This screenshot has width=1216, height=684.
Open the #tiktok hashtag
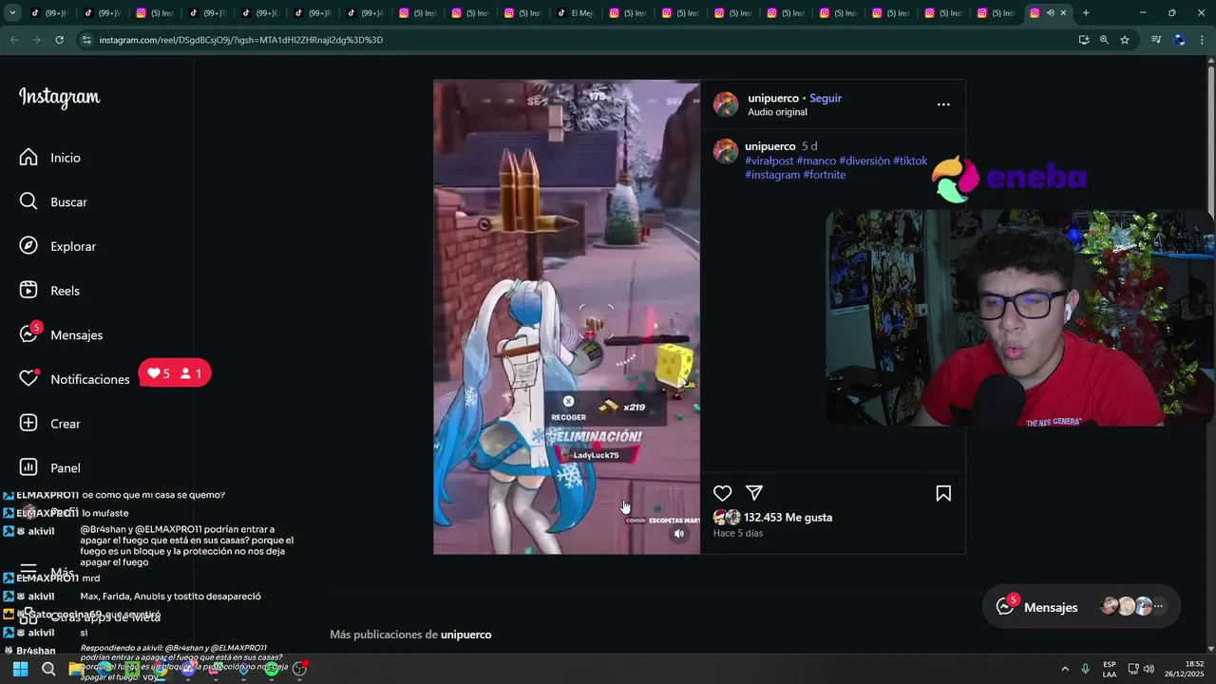910,161
